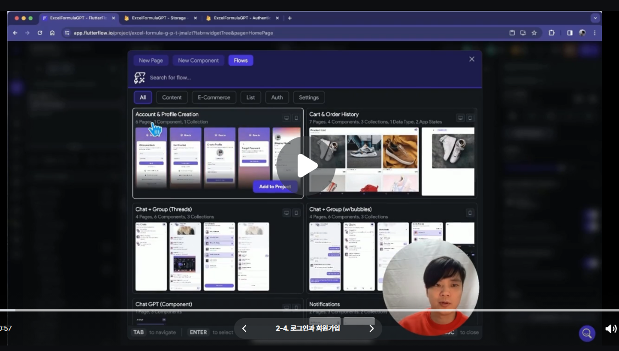Filter flows by Settings
619x351 pixels.
point(309,98)
